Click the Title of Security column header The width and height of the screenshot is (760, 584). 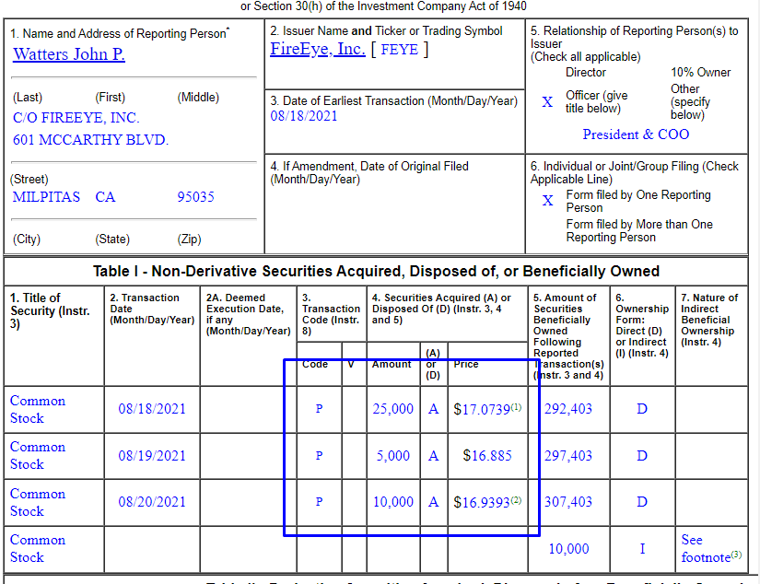[x=51, y=310]
